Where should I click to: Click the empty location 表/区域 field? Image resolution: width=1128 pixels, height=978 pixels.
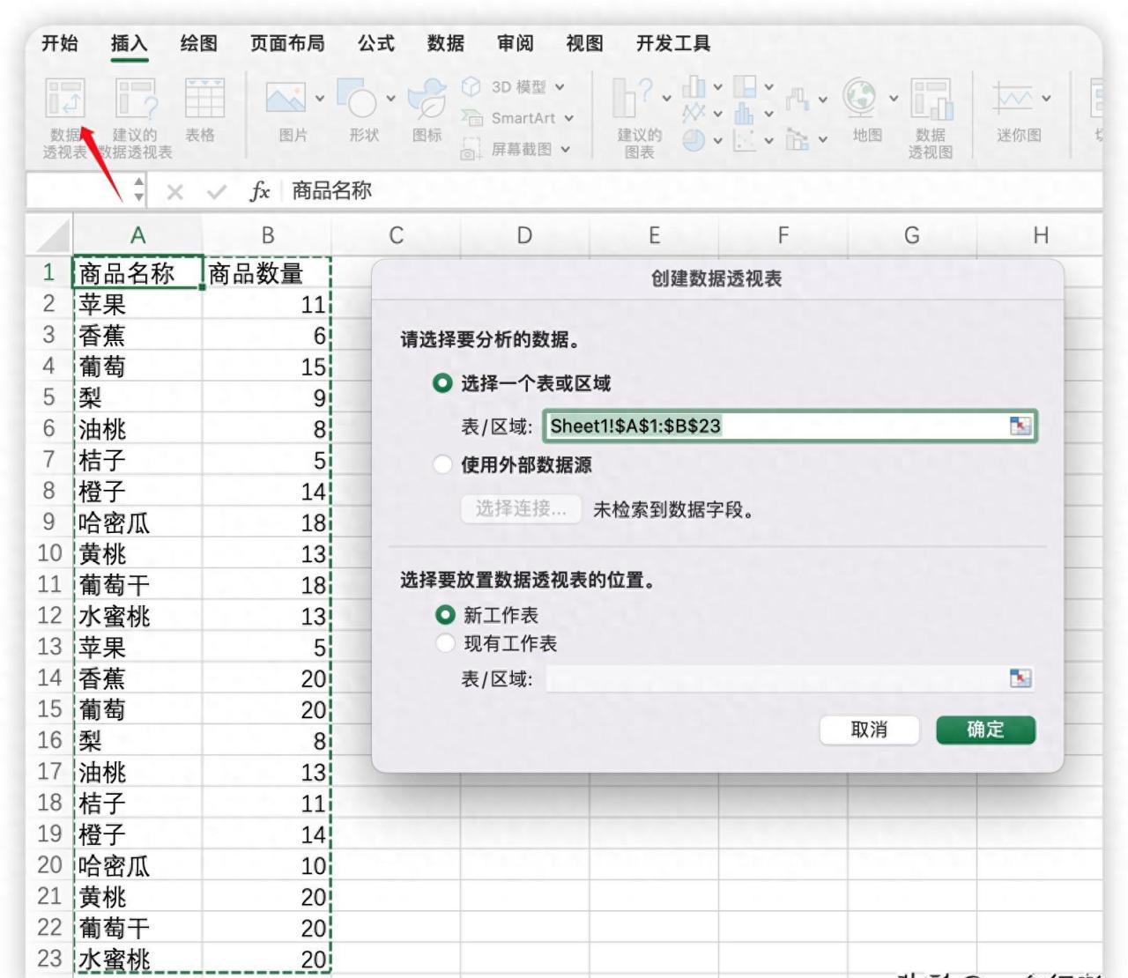790,678
